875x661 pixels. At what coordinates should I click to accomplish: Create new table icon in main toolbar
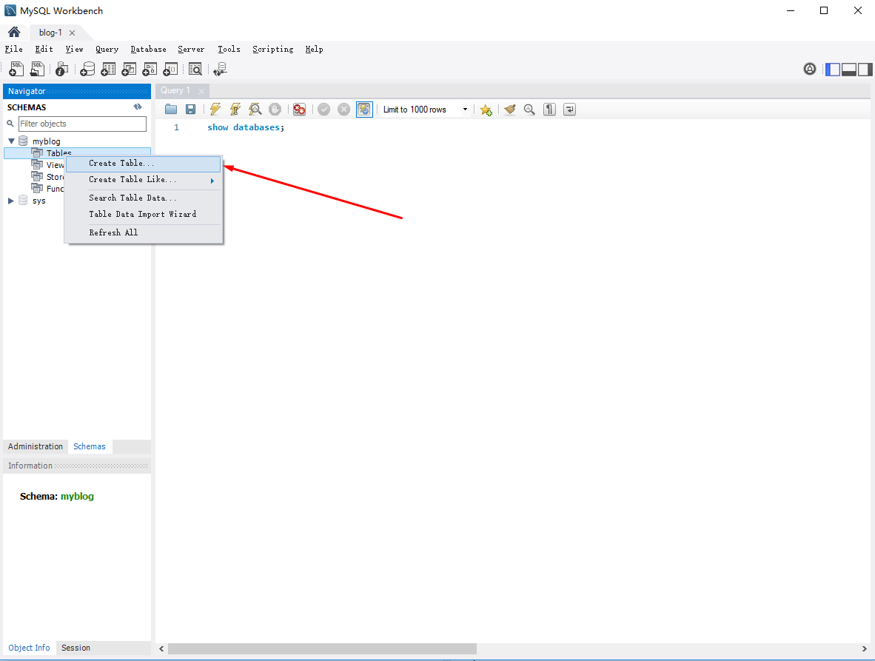108,69
